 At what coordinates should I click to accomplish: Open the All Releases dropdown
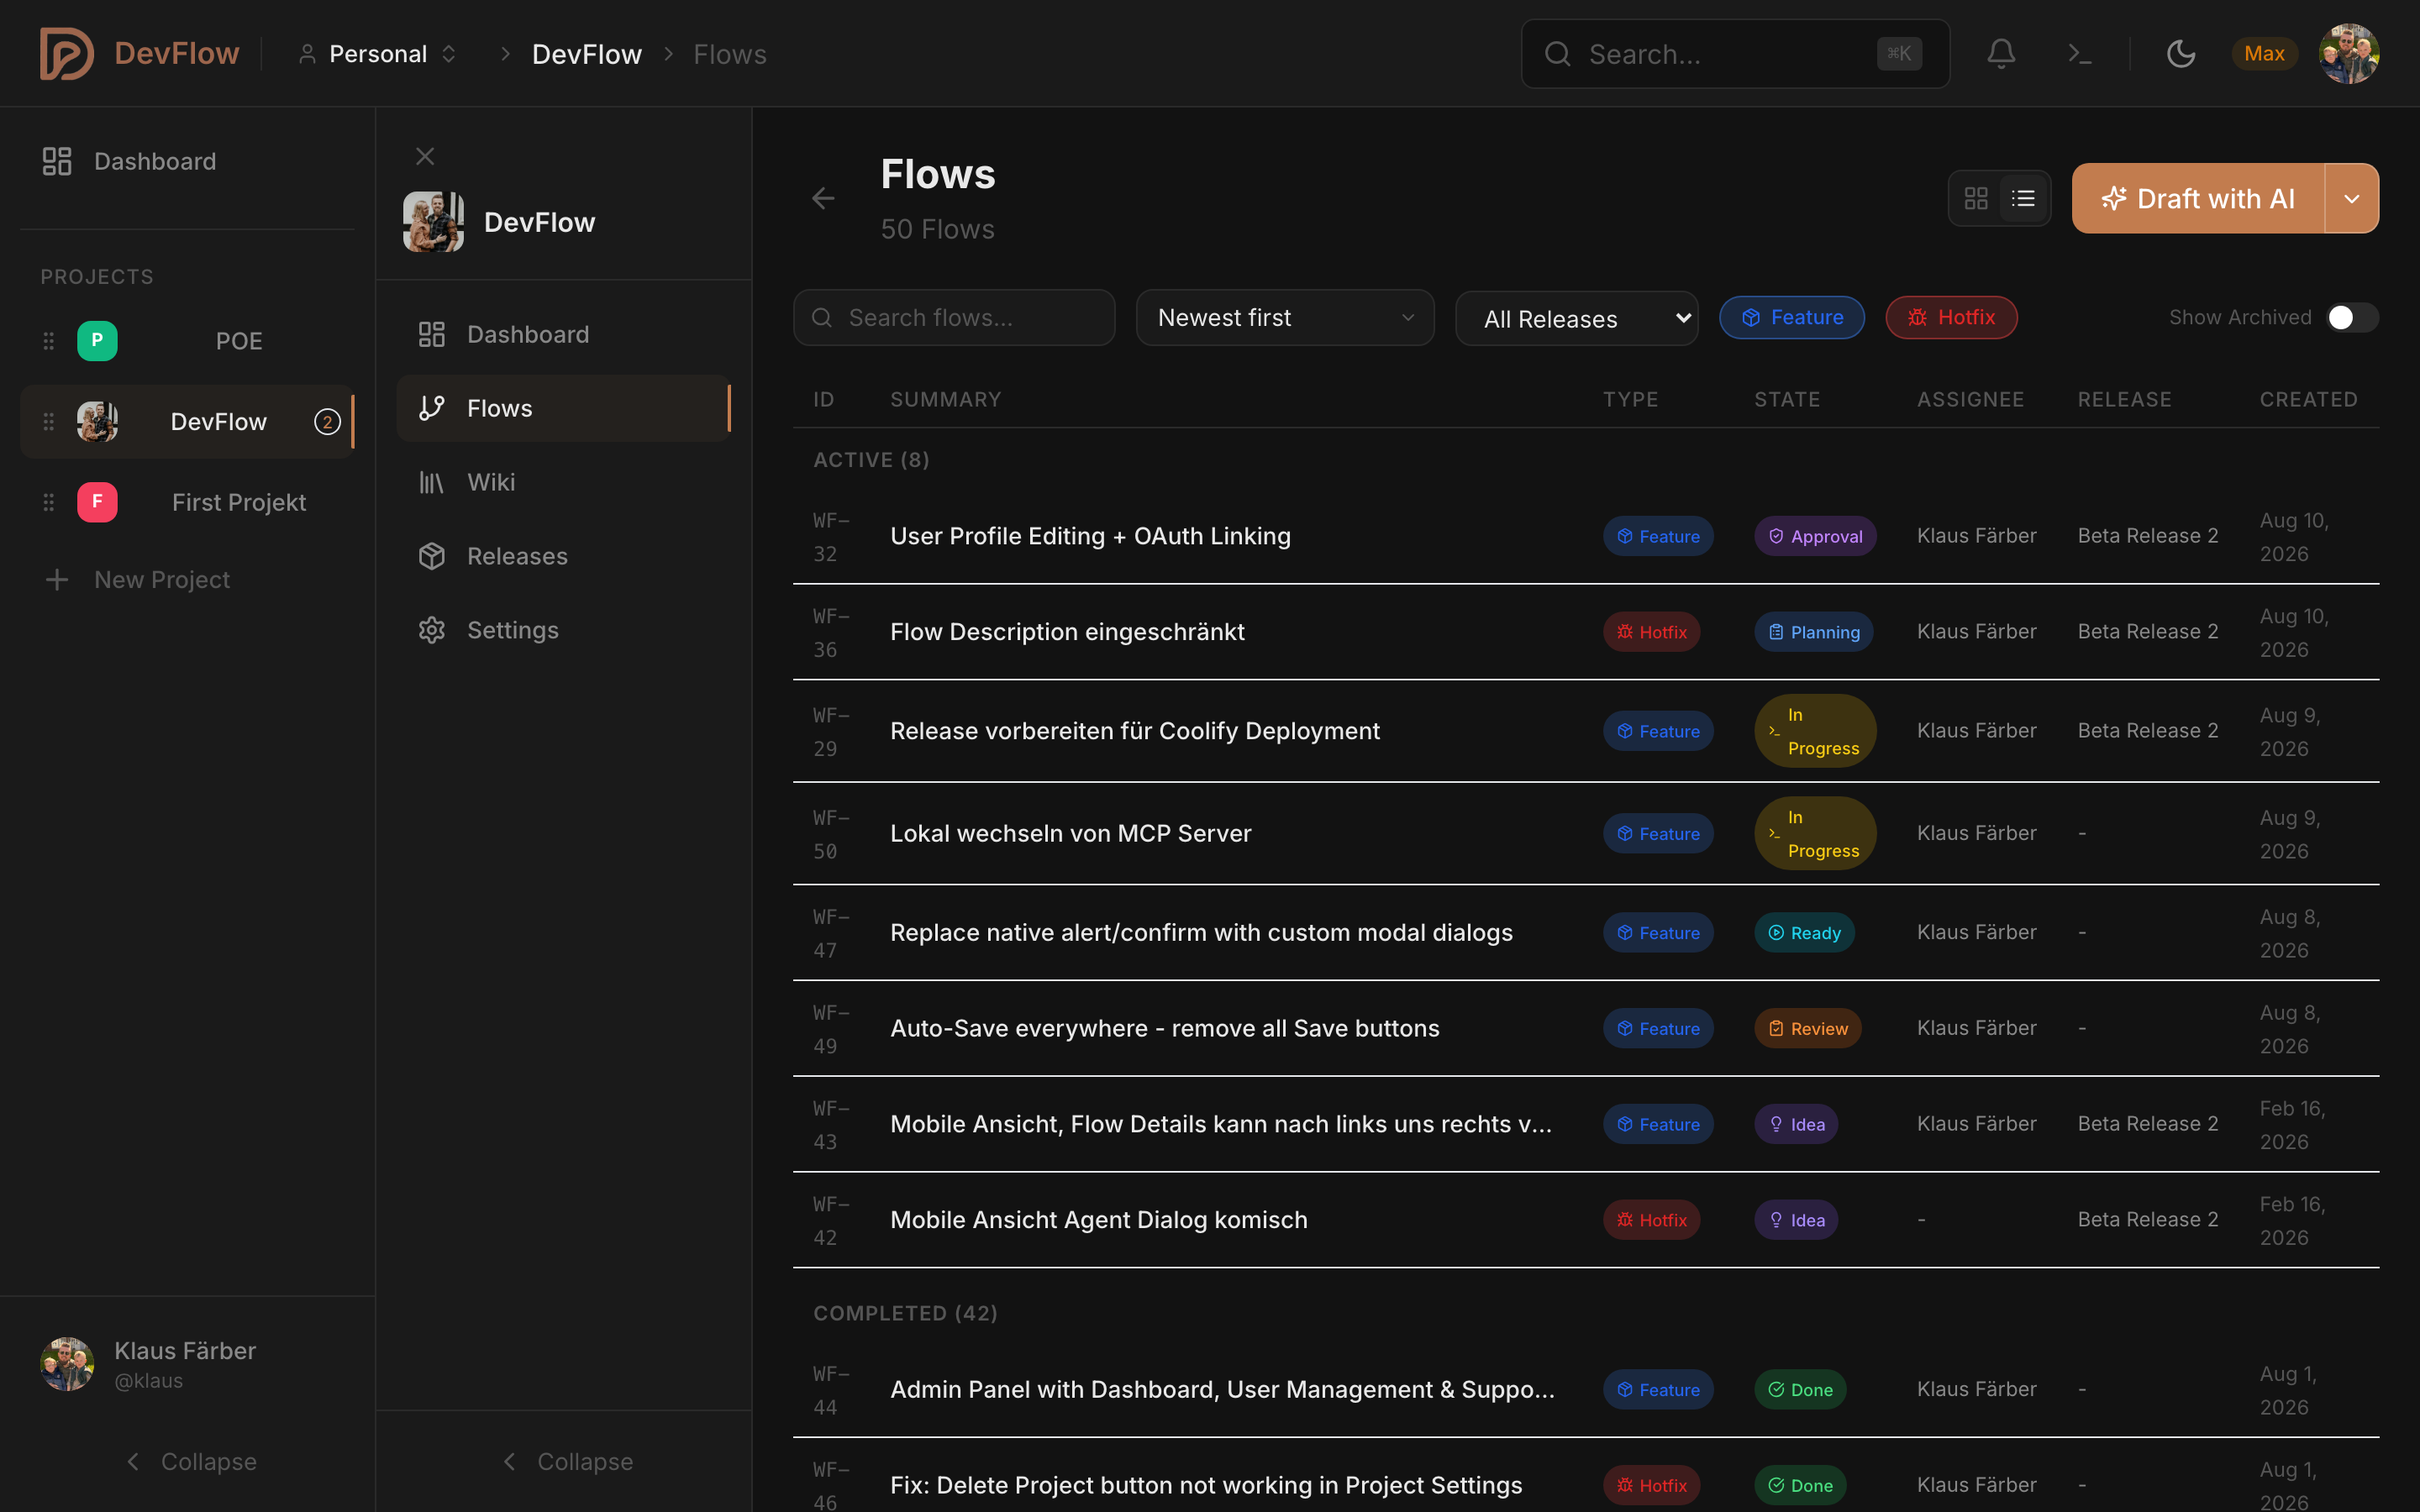pos(1577,319)
